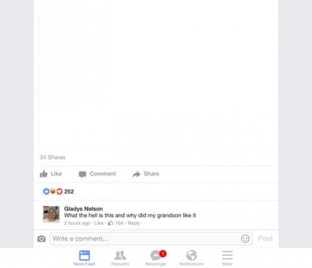Tap the Share arrow icon
The height and width of the screenshot is (268, 312).
(x=136, y=174)
